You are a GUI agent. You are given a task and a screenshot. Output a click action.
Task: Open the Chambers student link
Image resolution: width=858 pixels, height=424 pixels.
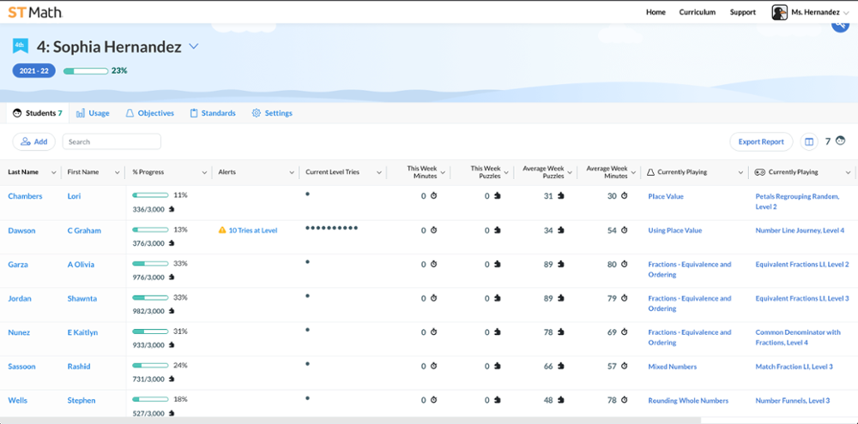click(x=25, y=196)
